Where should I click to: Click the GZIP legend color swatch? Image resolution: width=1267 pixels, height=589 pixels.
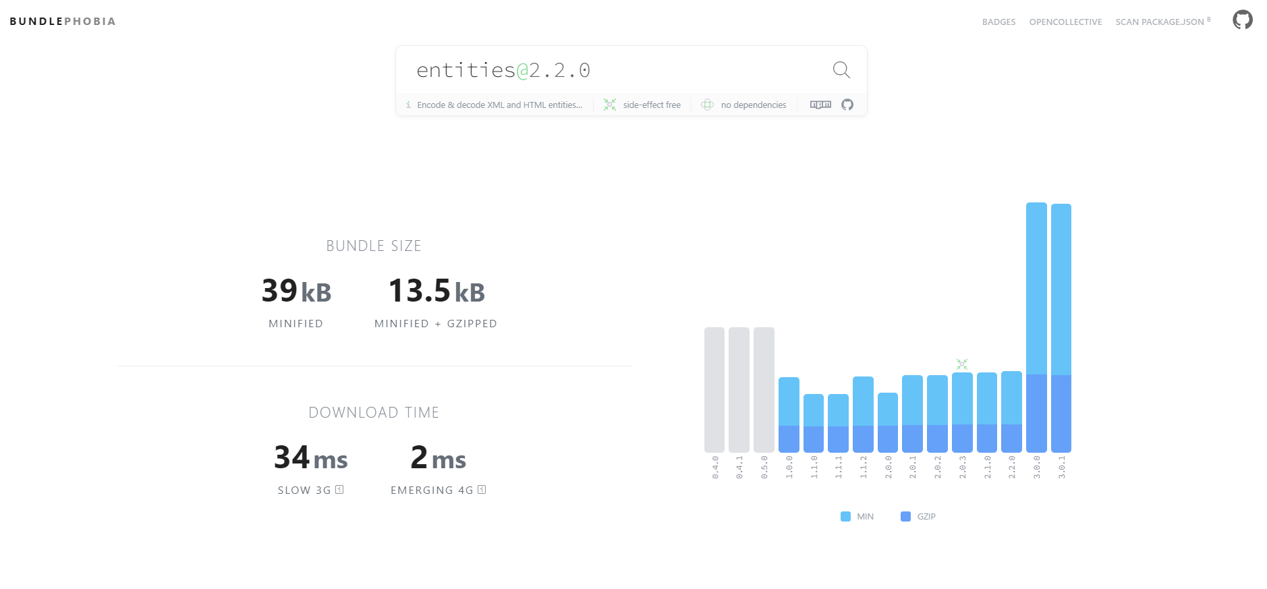[905, 516]
